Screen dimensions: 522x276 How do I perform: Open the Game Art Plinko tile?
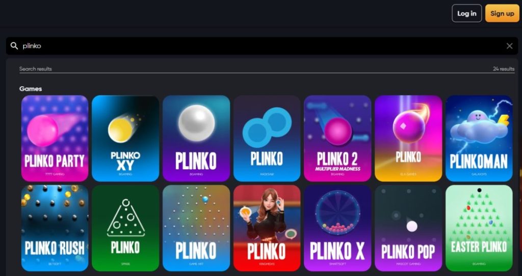pyautogui.click(x=196, y=228)
